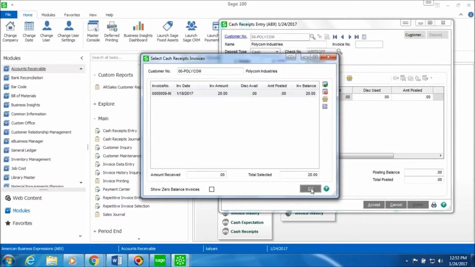Click Cancel in Cash Receipts Entry
The height and width of the screenshot is (267, 475).
[396, 205]
